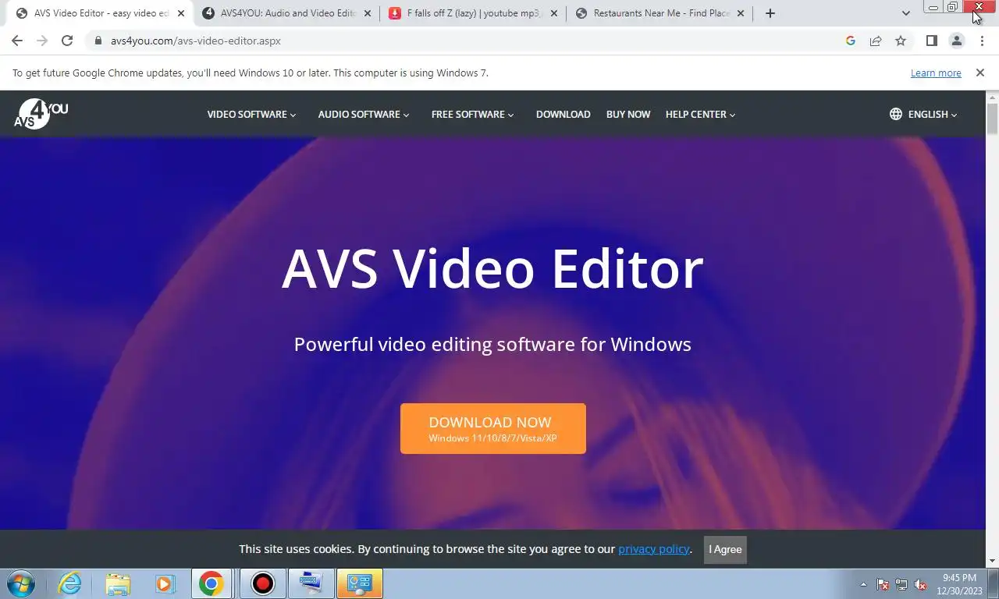View site security lock info

[x=97, y=41]
